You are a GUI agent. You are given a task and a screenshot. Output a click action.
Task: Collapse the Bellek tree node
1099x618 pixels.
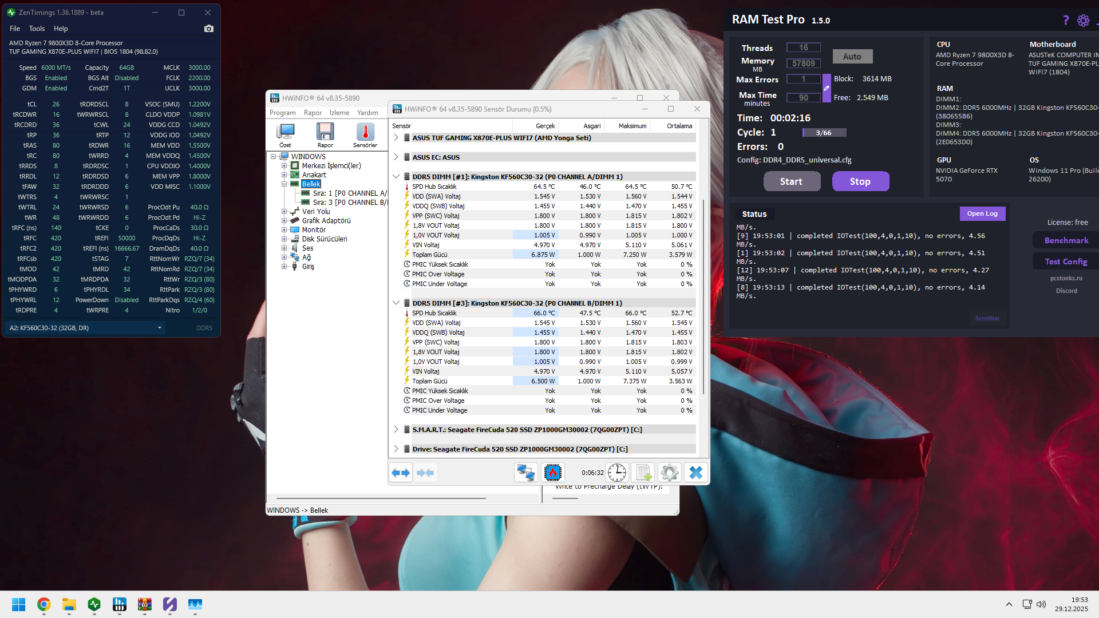point(284,184)
